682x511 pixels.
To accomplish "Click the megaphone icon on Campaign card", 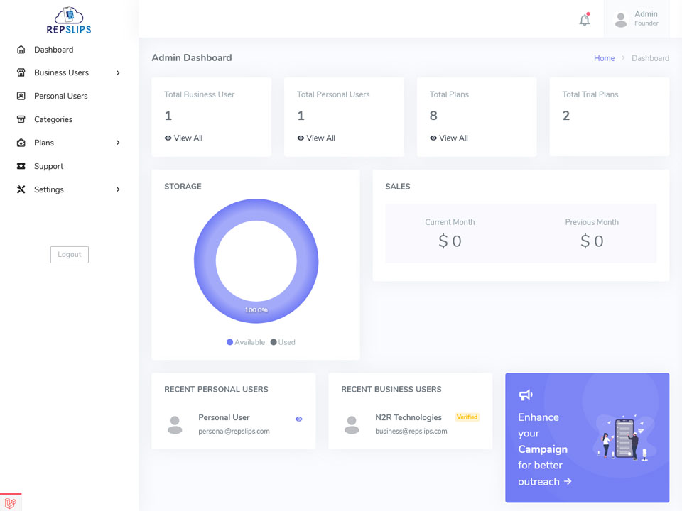I will [526, 395].
